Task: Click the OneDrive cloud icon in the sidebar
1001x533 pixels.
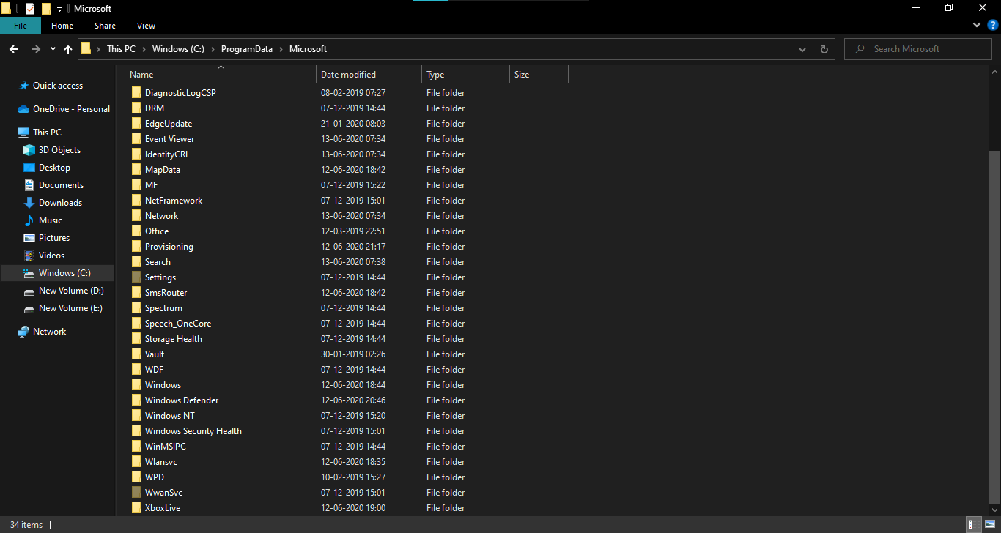Action: [23, 109]
